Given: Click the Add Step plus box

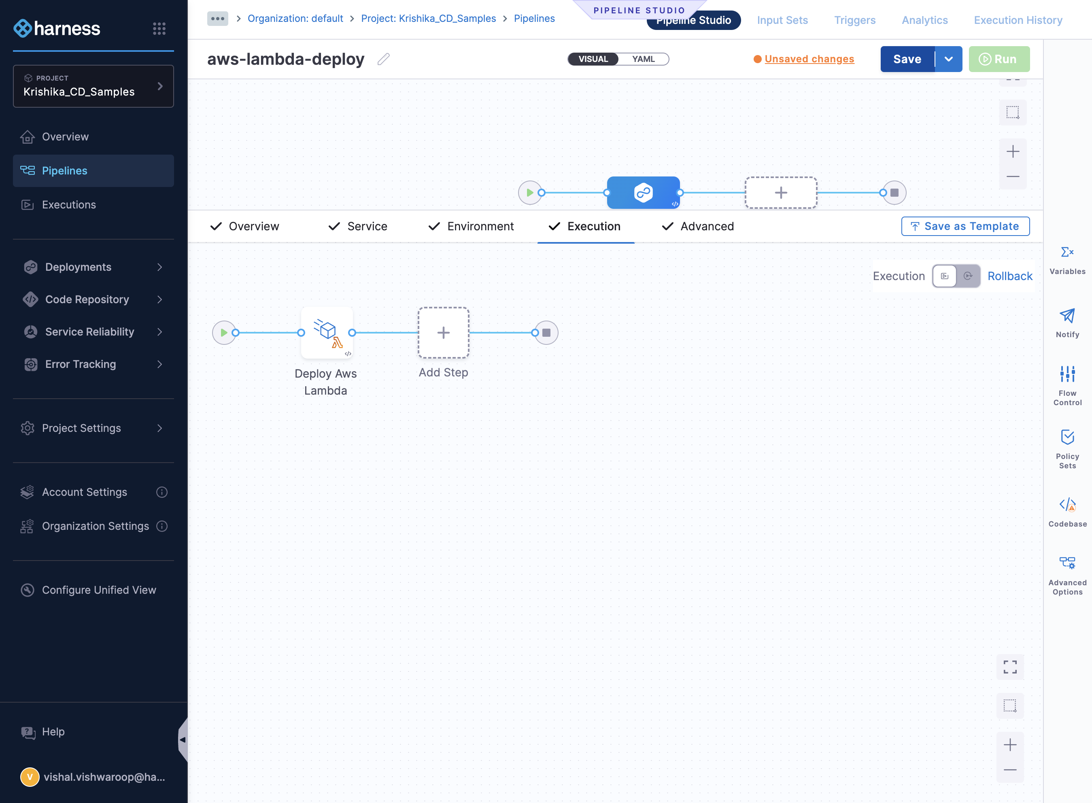Looking at the screenshot, I should 443,333.
